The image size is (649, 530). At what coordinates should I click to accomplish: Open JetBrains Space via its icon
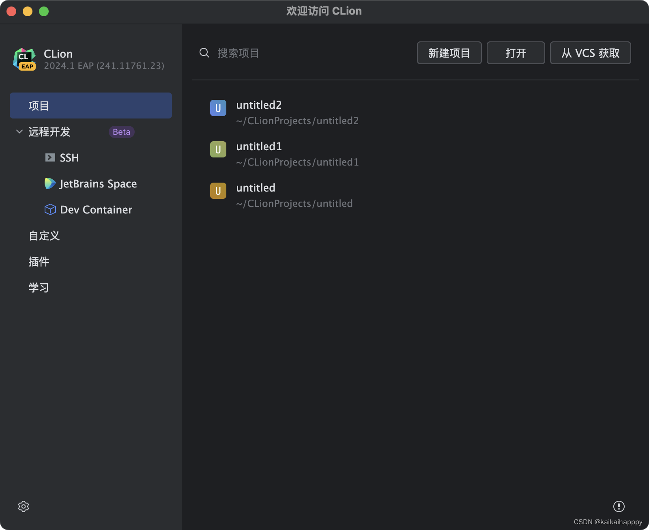(49, 183)
